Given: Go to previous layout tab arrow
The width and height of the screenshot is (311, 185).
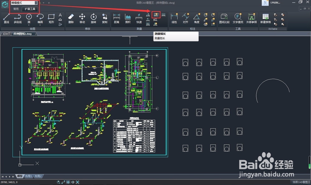Looking at the screenshot, I should (x=6, y=177).
